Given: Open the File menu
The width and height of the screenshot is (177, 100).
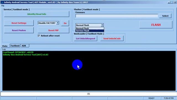Looking at the screenshot, I should (3, 6).
